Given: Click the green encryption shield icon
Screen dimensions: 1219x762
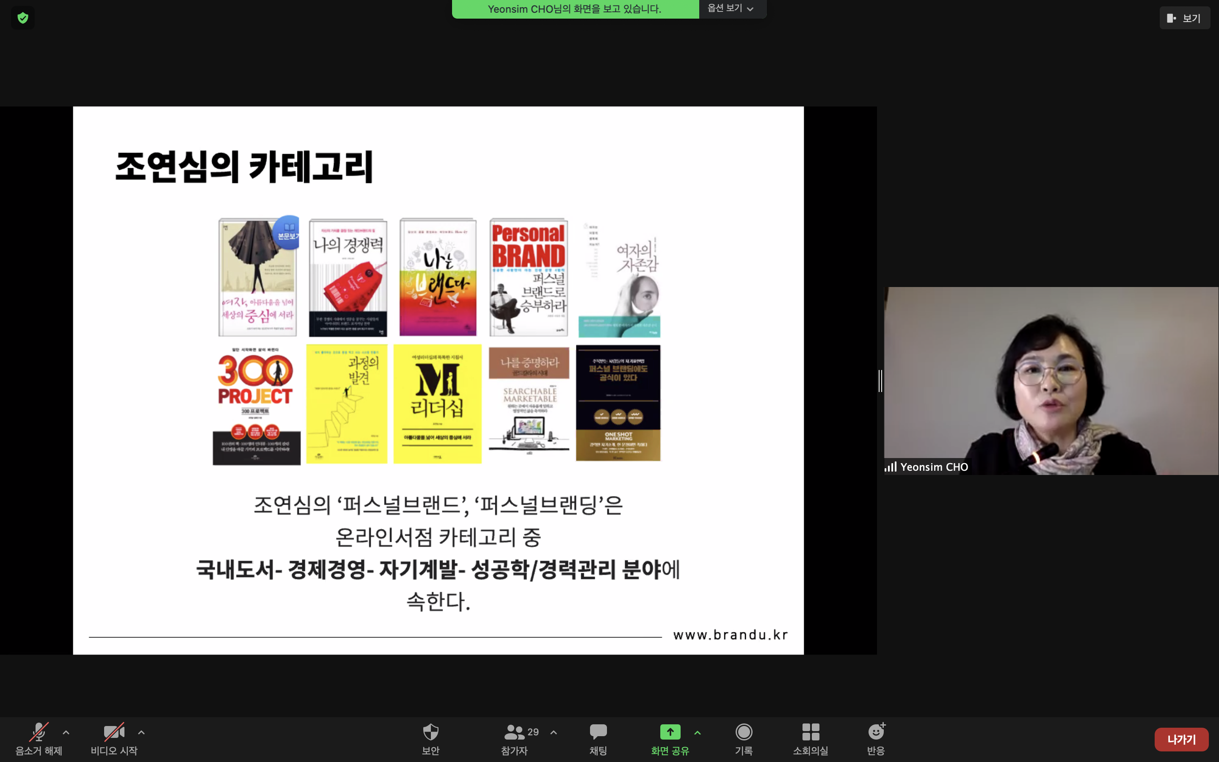Looking at the screenshot, I should click(x=23, y=18).
